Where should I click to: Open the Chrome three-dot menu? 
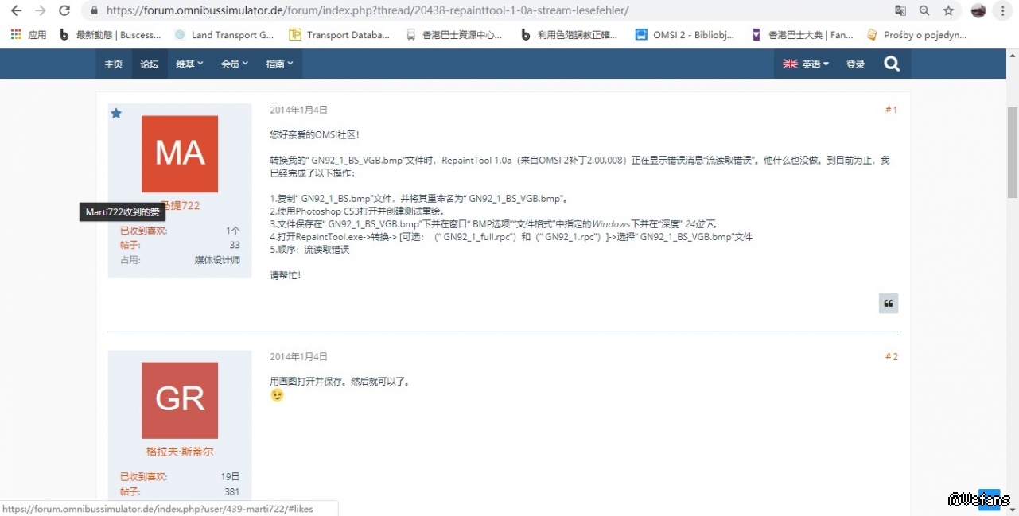tap(1002, 11)
